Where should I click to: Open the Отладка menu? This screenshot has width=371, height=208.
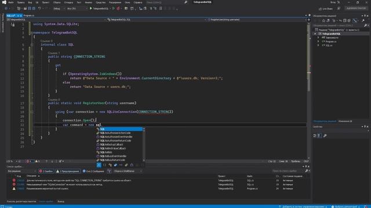(x=68, y=2)
